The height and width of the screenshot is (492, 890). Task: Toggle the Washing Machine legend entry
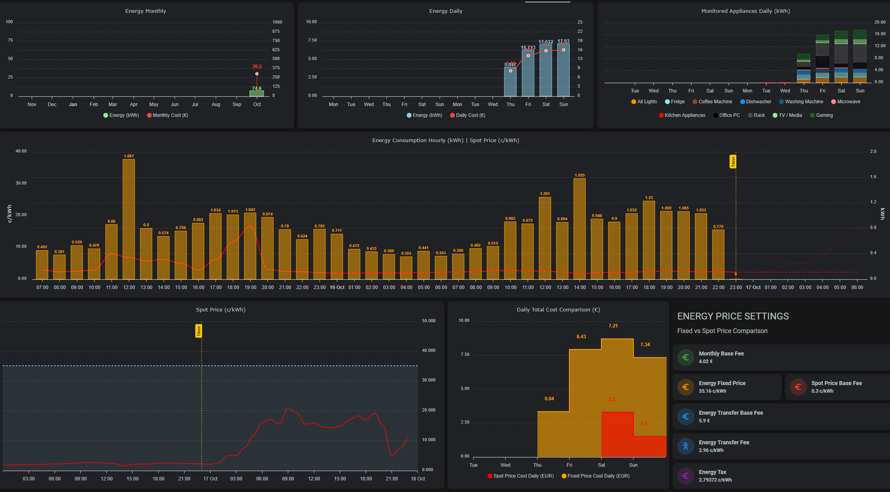pos(801,102)
